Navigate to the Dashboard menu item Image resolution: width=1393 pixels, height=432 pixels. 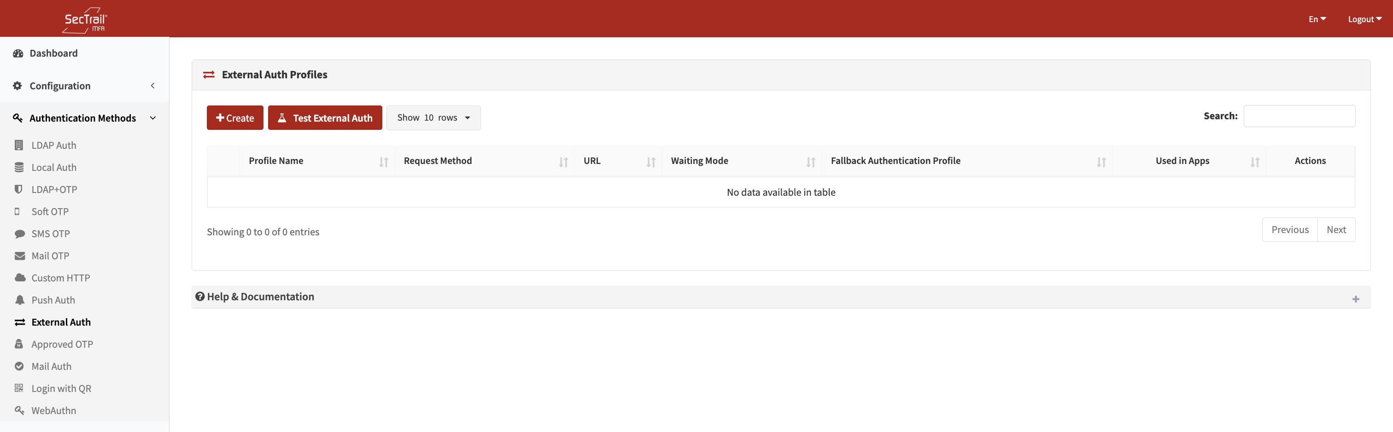pos(53,53)
